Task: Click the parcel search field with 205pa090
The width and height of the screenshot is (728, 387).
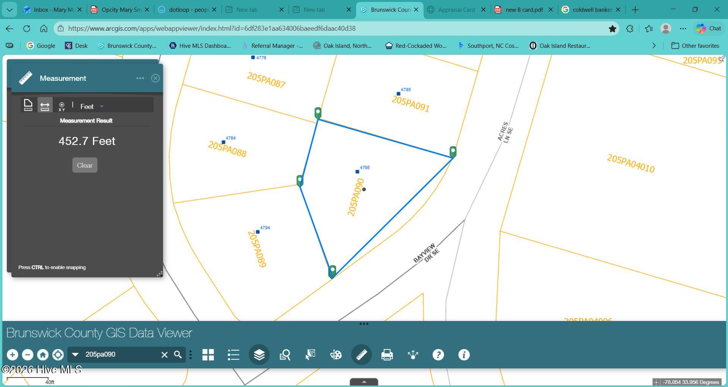Action: coord(119,354)
